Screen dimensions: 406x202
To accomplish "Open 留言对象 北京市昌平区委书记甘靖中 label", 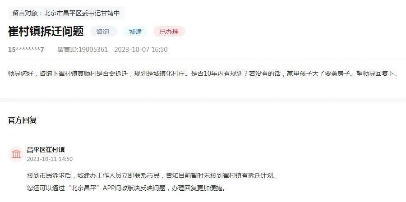I will [66, 13].
